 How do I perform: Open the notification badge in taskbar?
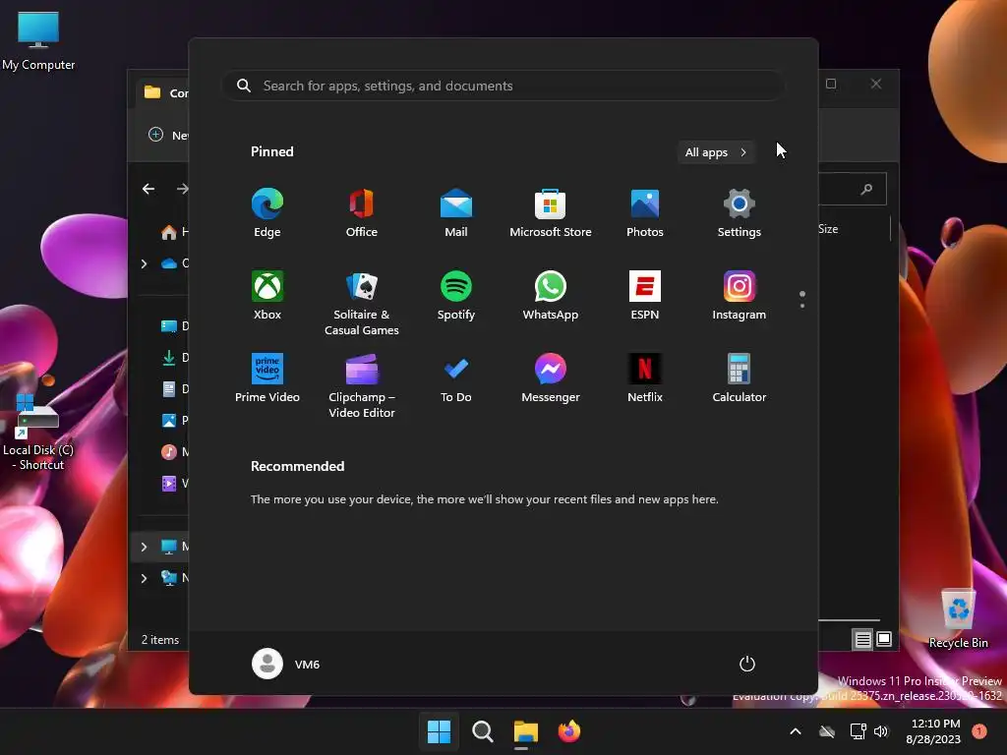(979, 731)
